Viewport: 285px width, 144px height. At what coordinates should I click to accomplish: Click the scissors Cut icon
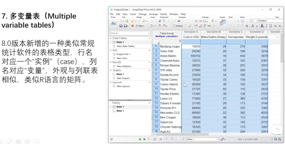click(160, 21)
